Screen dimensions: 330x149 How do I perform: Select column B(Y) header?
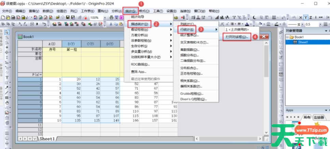(71, 44)
